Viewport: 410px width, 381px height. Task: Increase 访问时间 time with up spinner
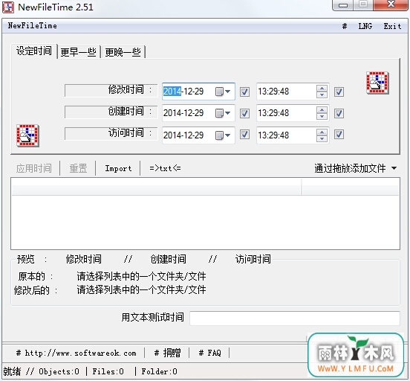pyautogui.click(x=322, y=132)
